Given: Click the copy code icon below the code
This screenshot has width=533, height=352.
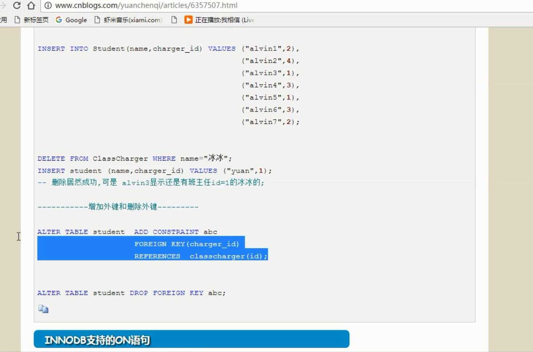Looking at the screenshot, I should click(43, 309).
